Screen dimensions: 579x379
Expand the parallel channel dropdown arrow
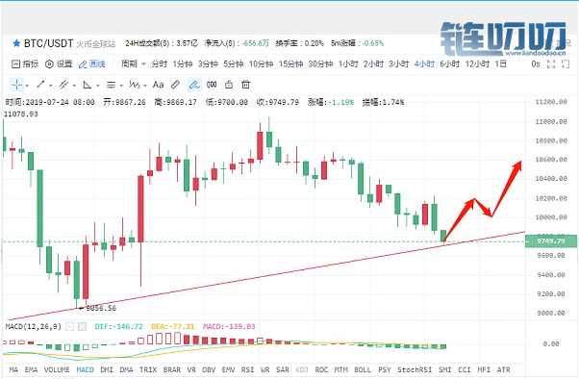[x=74, y=86]
